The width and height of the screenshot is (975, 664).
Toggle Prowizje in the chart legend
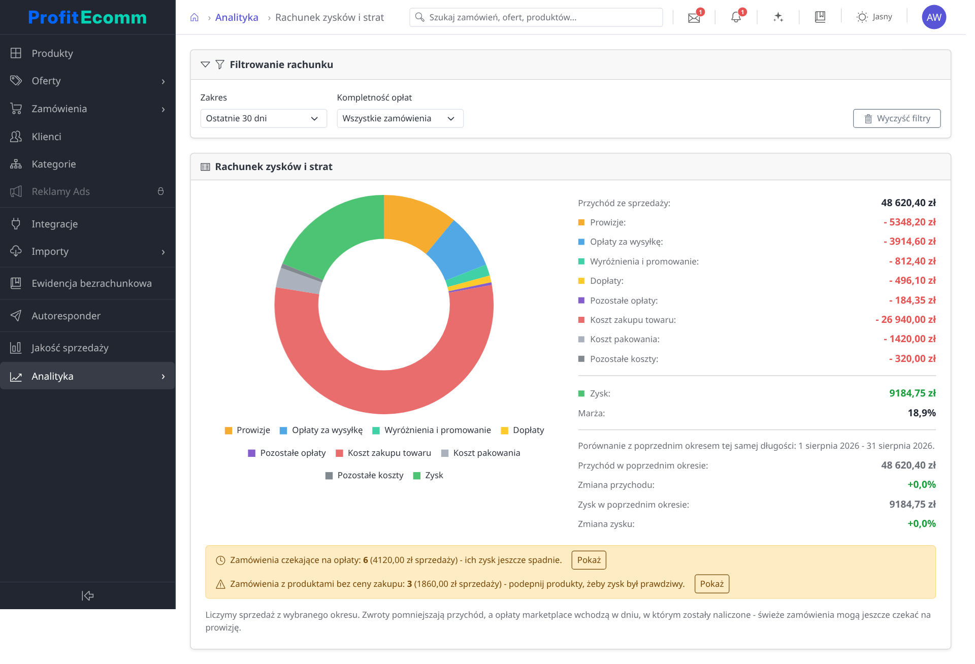click(x=247, y=430)
